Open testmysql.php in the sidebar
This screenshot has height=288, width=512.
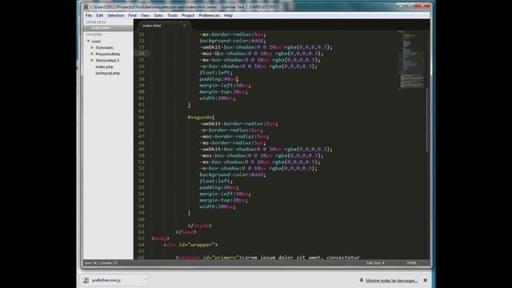(107, 73)
